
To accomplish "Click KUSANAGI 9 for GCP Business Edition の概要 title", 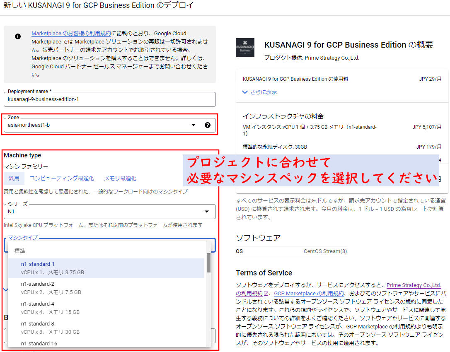I will coord(349,45).
